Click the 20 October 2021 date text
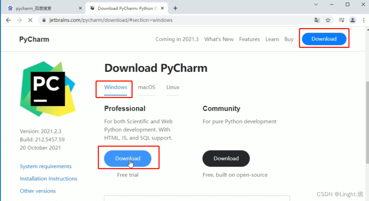Screen dimensions: 369x201 40,147
